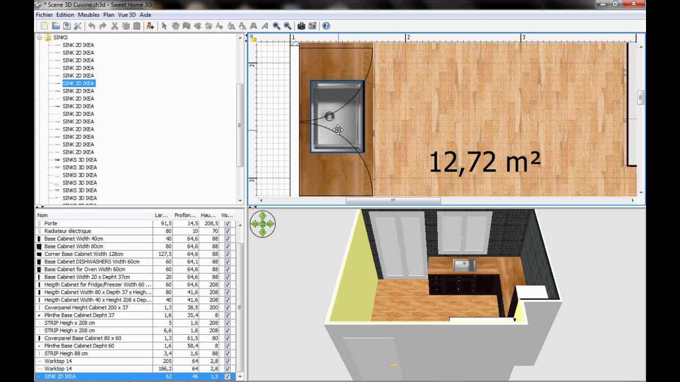Sort table by the Lar... width column header

162,215
